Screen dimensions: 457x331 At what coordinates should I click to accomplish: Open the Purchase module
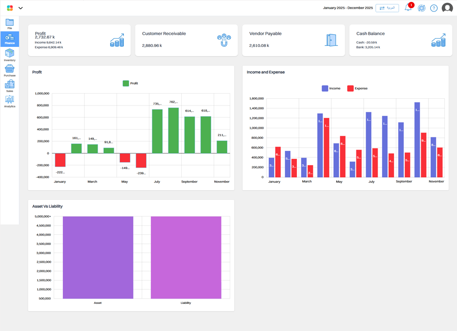click(10, 70)
